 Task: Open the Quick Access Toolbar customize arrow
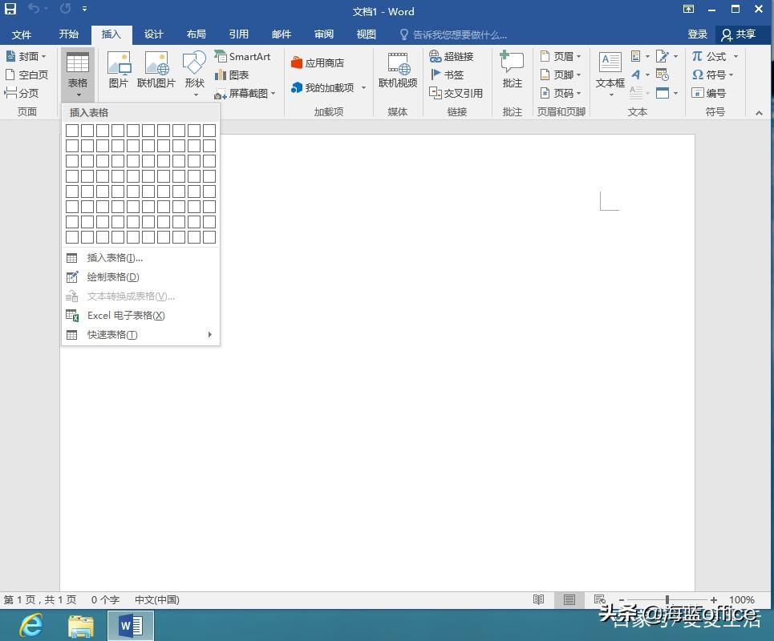[x=85, y=9]
